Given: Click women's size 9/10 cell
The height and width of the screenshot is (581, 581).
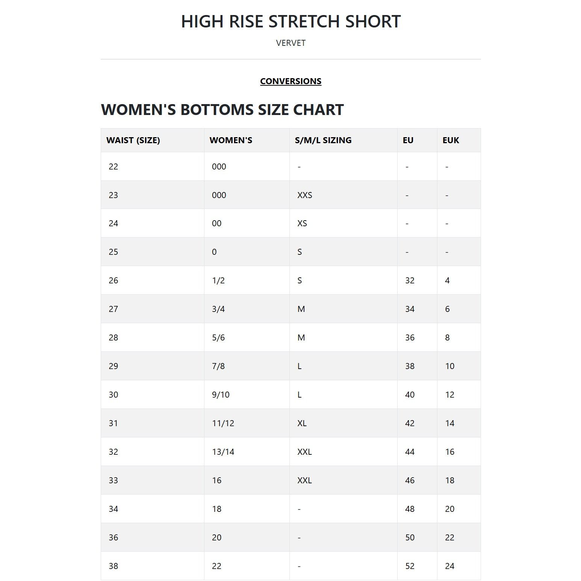Looking at the screenshot, I should click(x=247, y=395).
